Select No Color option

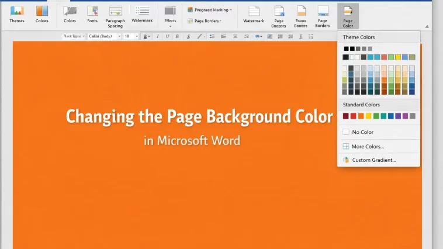click(379, 132)
